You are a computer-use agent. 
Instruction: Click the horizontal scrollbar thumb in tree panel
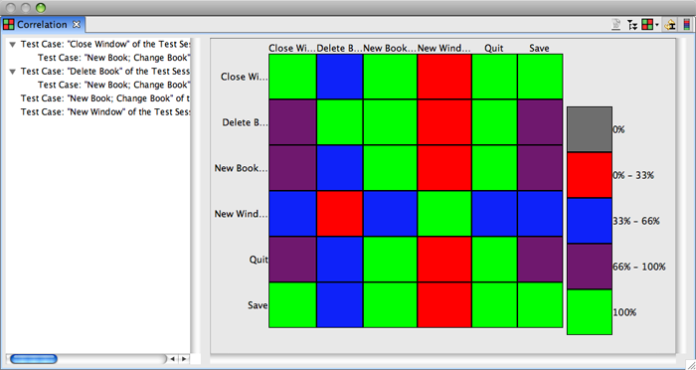tap(33, 359)
